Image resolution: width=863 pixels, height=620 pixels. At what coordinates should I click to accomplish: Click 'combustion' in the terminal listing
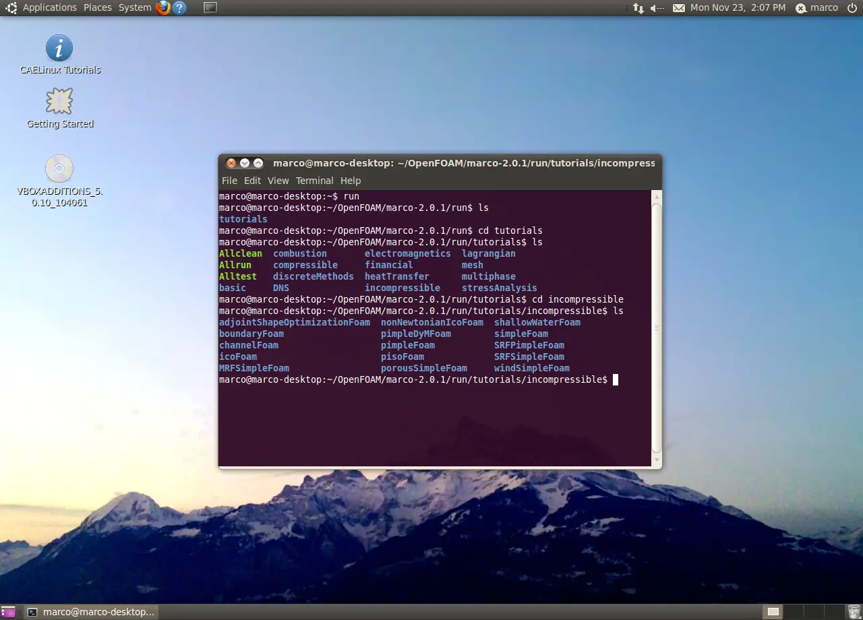click(300, 254)
